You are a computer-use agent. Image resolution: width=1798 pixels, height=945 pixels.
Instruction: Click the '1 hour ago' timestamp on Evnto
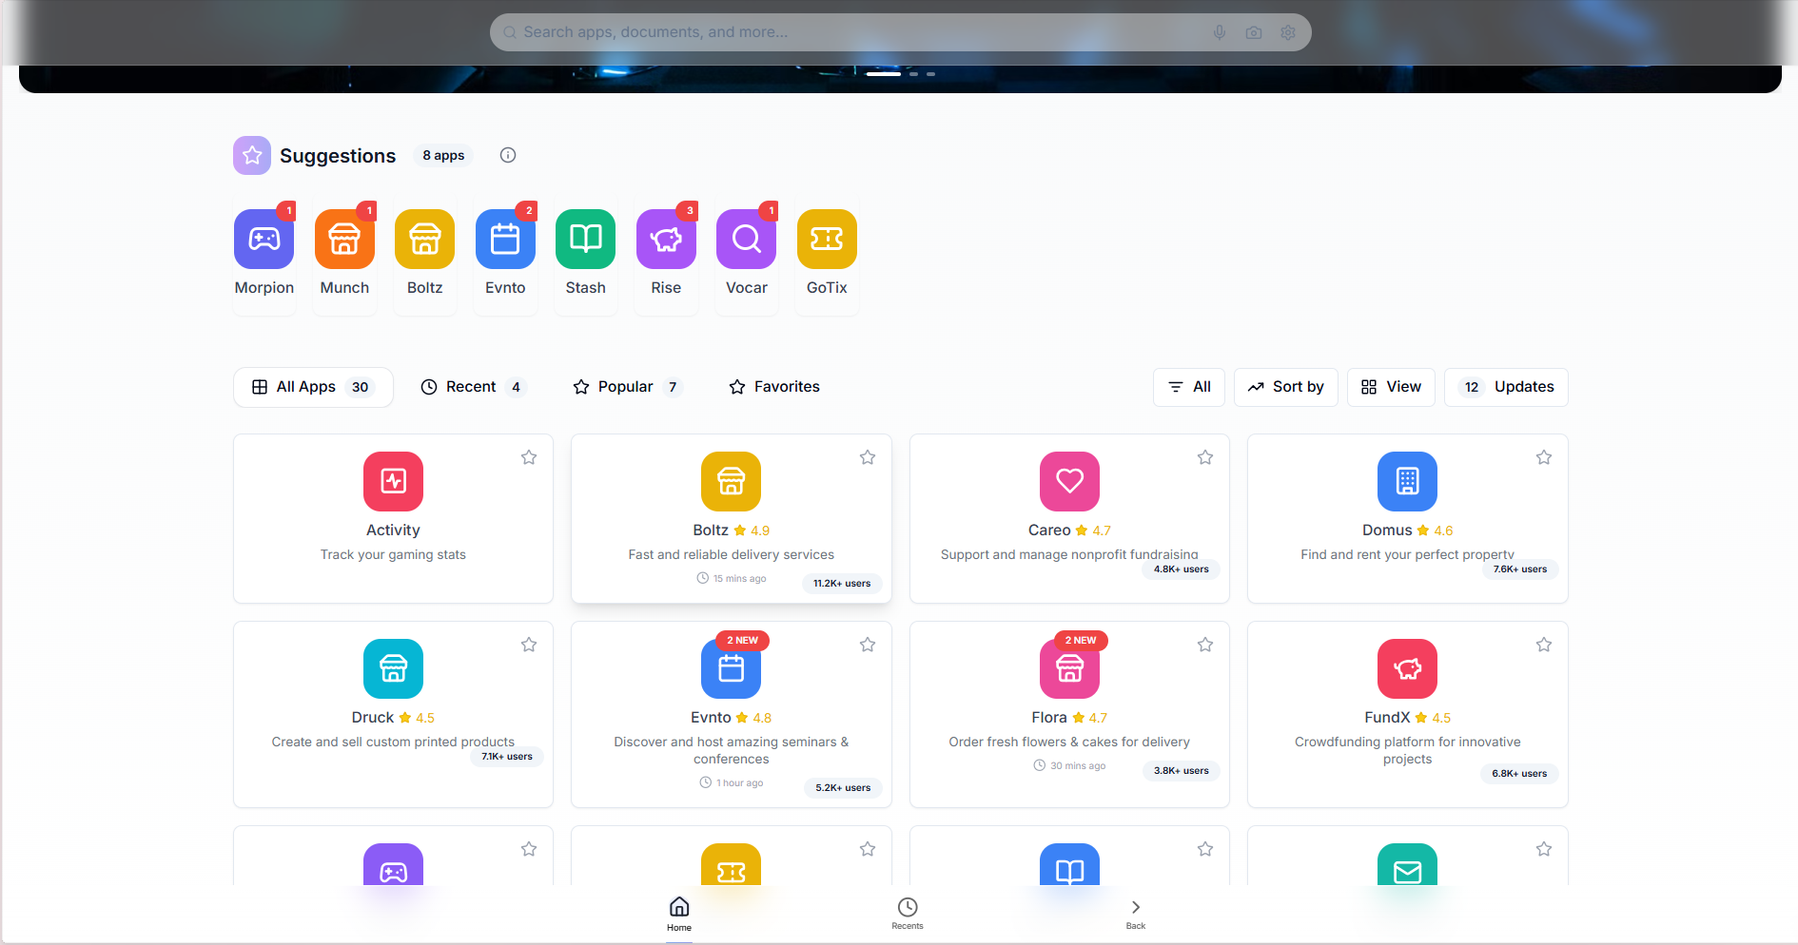pyautogui.click(x=732, y=782)
